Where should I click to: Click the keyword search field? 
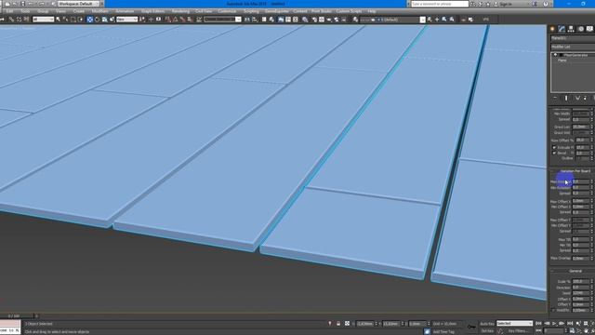pyautogui.click(x=440, y=4)
